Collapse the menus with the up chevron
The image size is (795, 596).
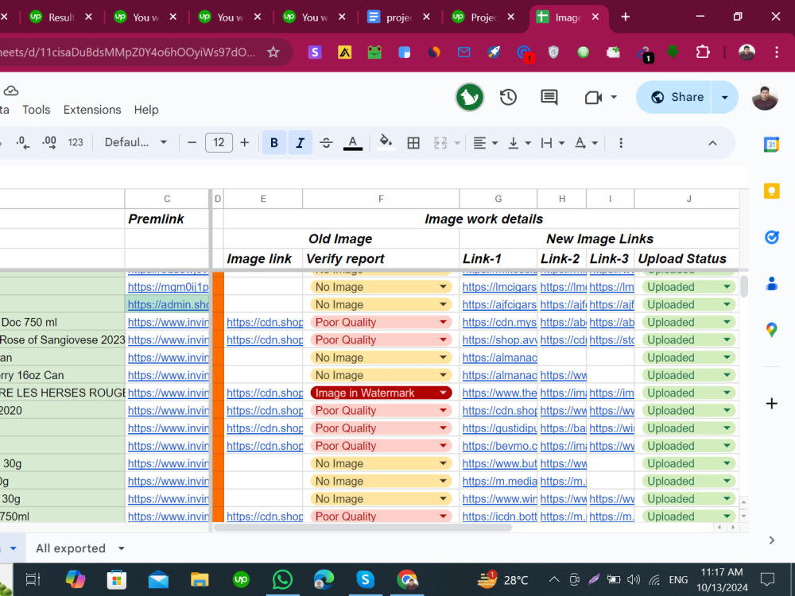[x=712, y=143]
